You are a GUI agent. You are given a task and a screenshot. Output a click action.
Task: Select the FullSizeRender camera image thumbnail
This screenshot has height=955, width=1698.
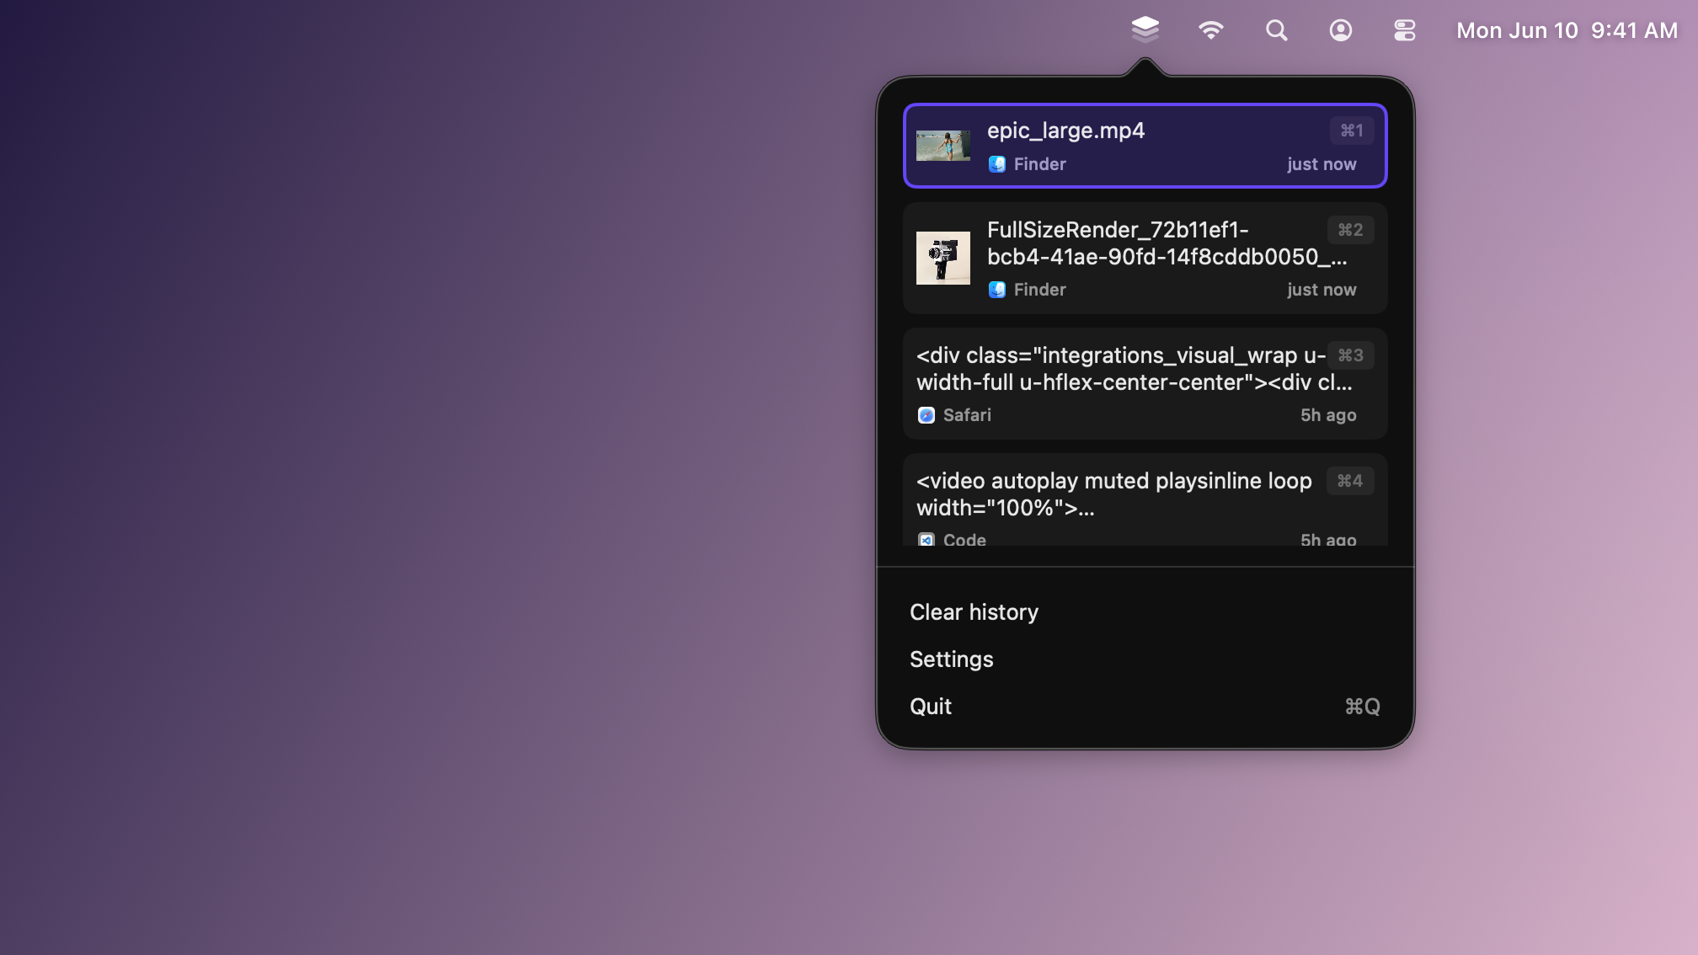click(943, 258)
